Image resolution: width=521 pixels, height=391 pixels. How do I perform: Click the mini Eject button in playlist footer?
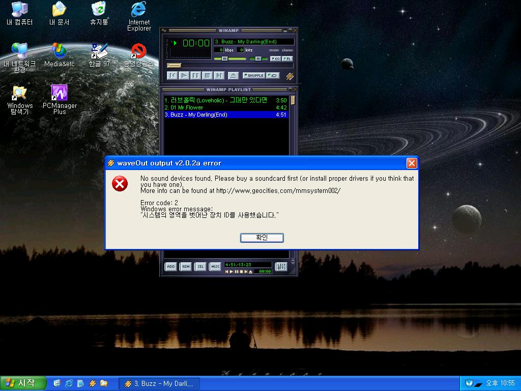250,272
